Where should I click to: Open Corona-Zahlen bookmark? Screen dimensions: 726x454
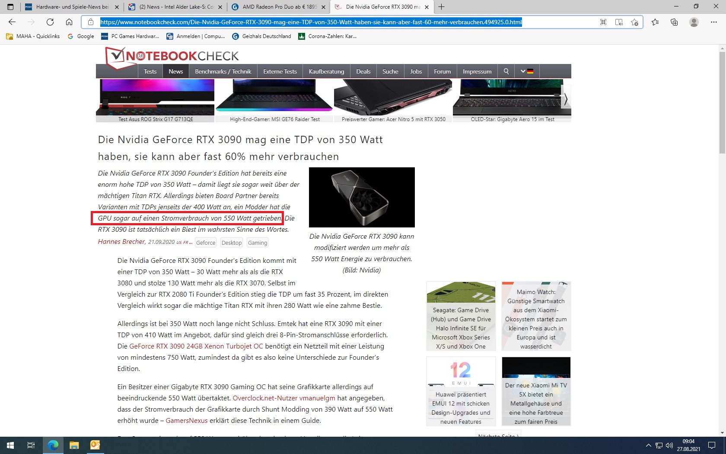click(x=327, y=36)
